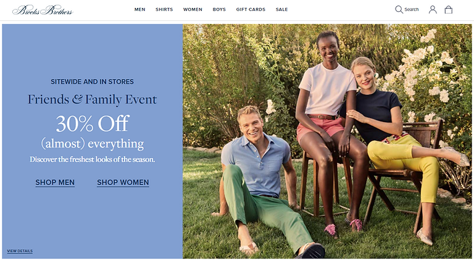Click the magnifying glass search icon
Image resolution: width=474 pixels, height=261 pixels.
click(399, 9)
